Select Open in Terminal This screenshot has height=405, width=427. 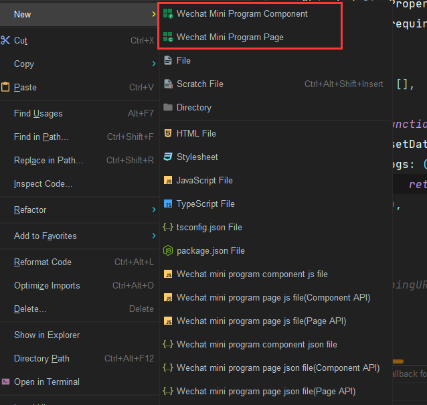coord(79,382)
